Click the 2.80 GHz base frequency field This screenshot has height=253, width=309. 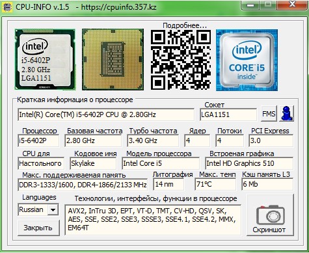[93, 140]
